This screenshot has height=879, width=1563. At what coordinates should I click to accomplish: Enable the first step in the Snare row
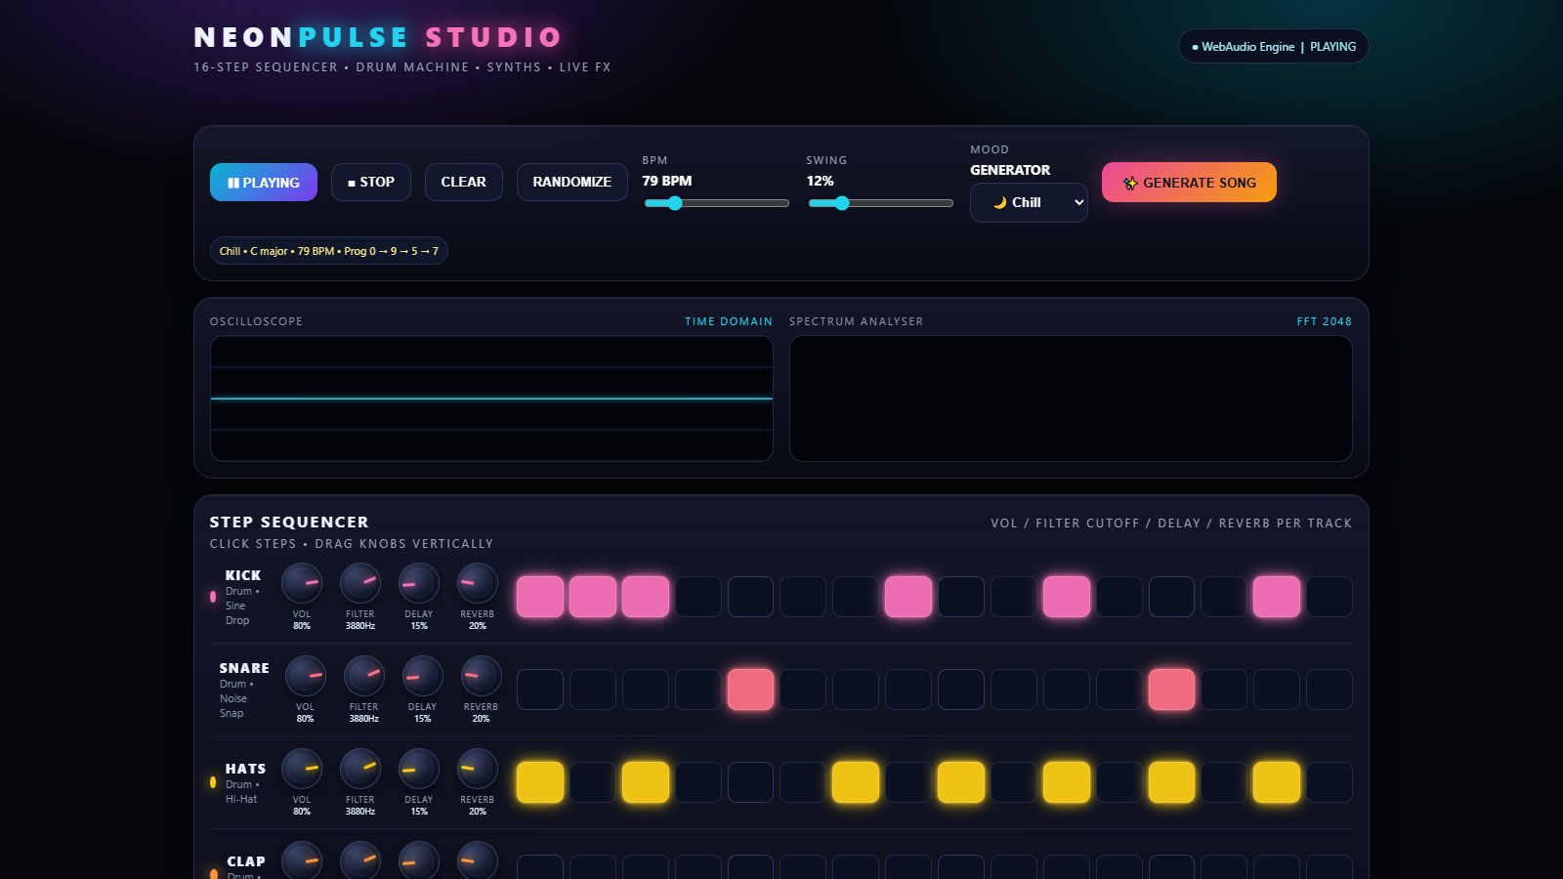(540, 690)
